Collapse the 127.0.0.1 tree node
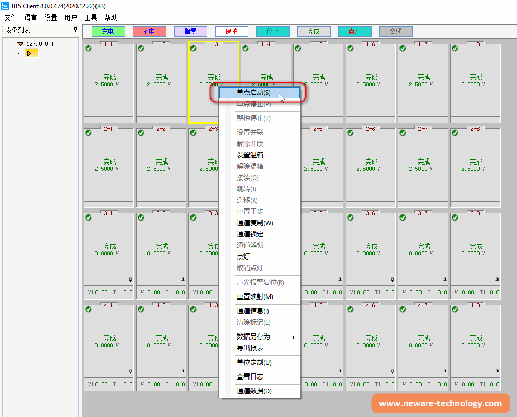This screenshot has width=517, height=417. tap(20, 44)
